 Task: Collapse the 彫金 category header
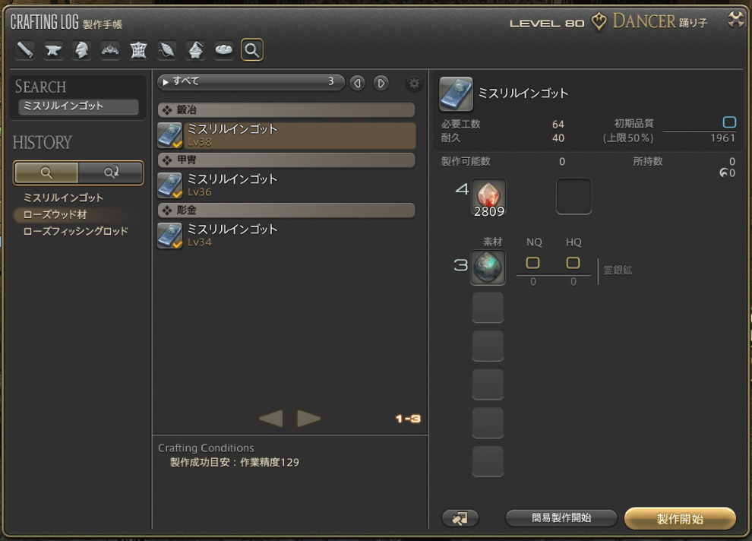click(x=286, y=210)
